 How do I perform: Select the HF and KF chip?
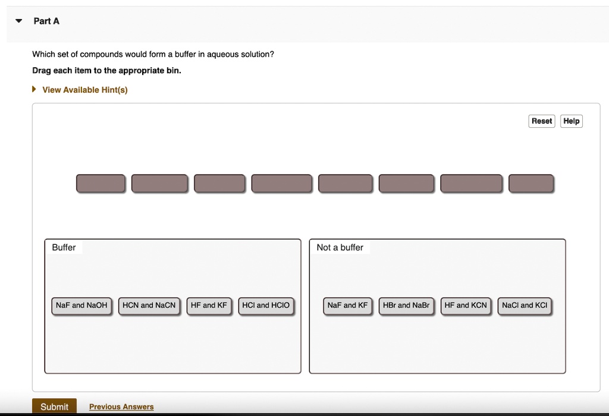[x=209, y=305]
